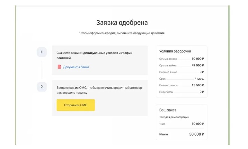Click the Ваш заказ panel title
This screenshot has width=248, height=149.
(168, 110)
